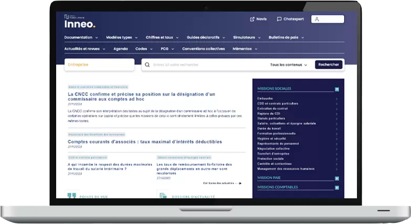
Task: Click the Dossiers d'actualité heading
Action: tap(194, 197)
